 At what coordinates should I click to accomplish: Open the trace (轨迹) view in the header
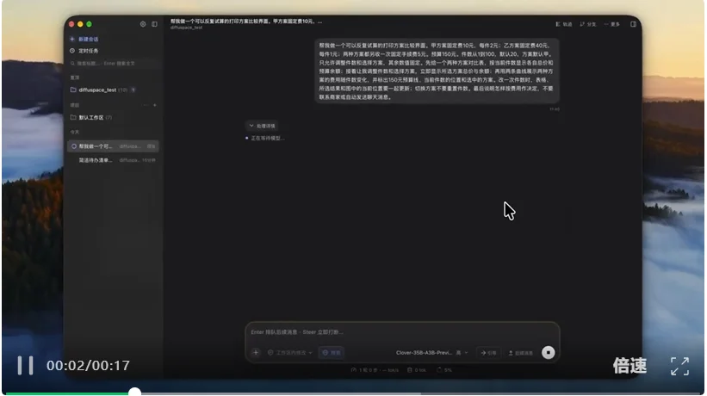[x=564, y=24]
